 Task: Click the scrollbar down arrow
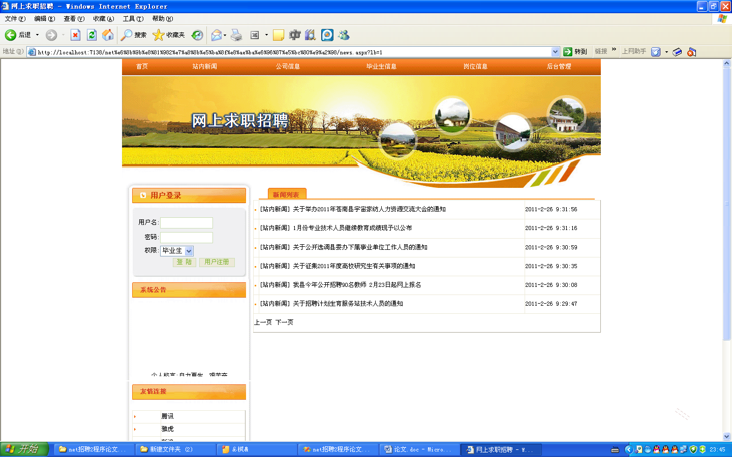[727, 436]
